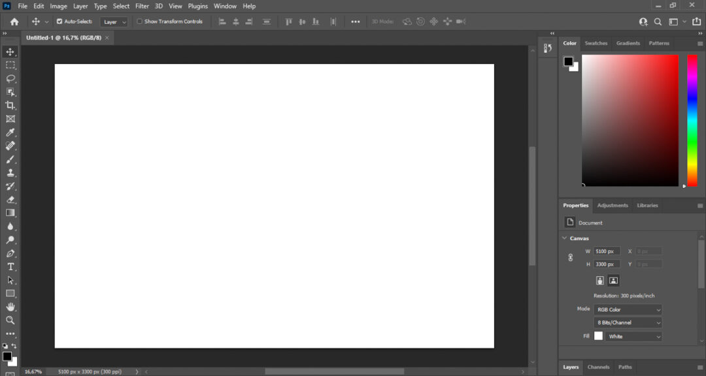
Task: Click the white Fill color swatch
Action: coord(598,336)
